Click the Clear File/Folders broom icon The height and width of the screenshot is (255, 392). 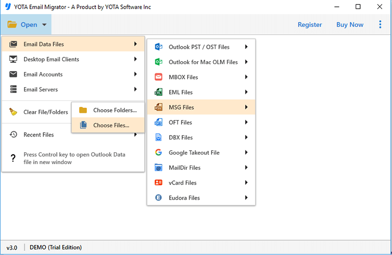13,112
